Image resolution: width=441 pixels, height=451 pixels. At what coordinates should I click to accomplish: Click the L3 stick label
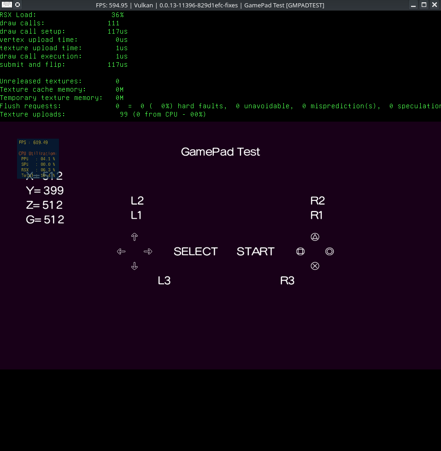[x=164, y=281]
